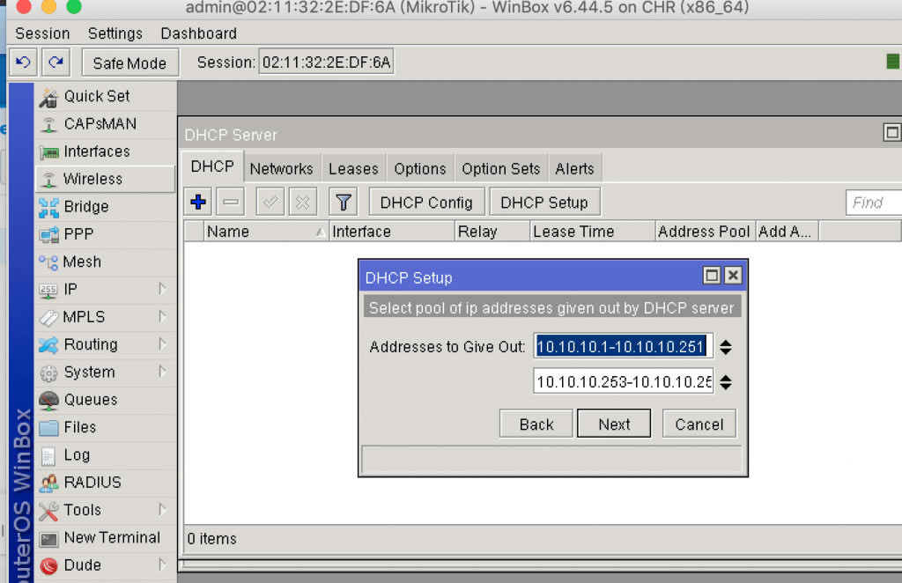Click Back in DHCP Setup dialog
902x583 pixels.
point(536,424)
